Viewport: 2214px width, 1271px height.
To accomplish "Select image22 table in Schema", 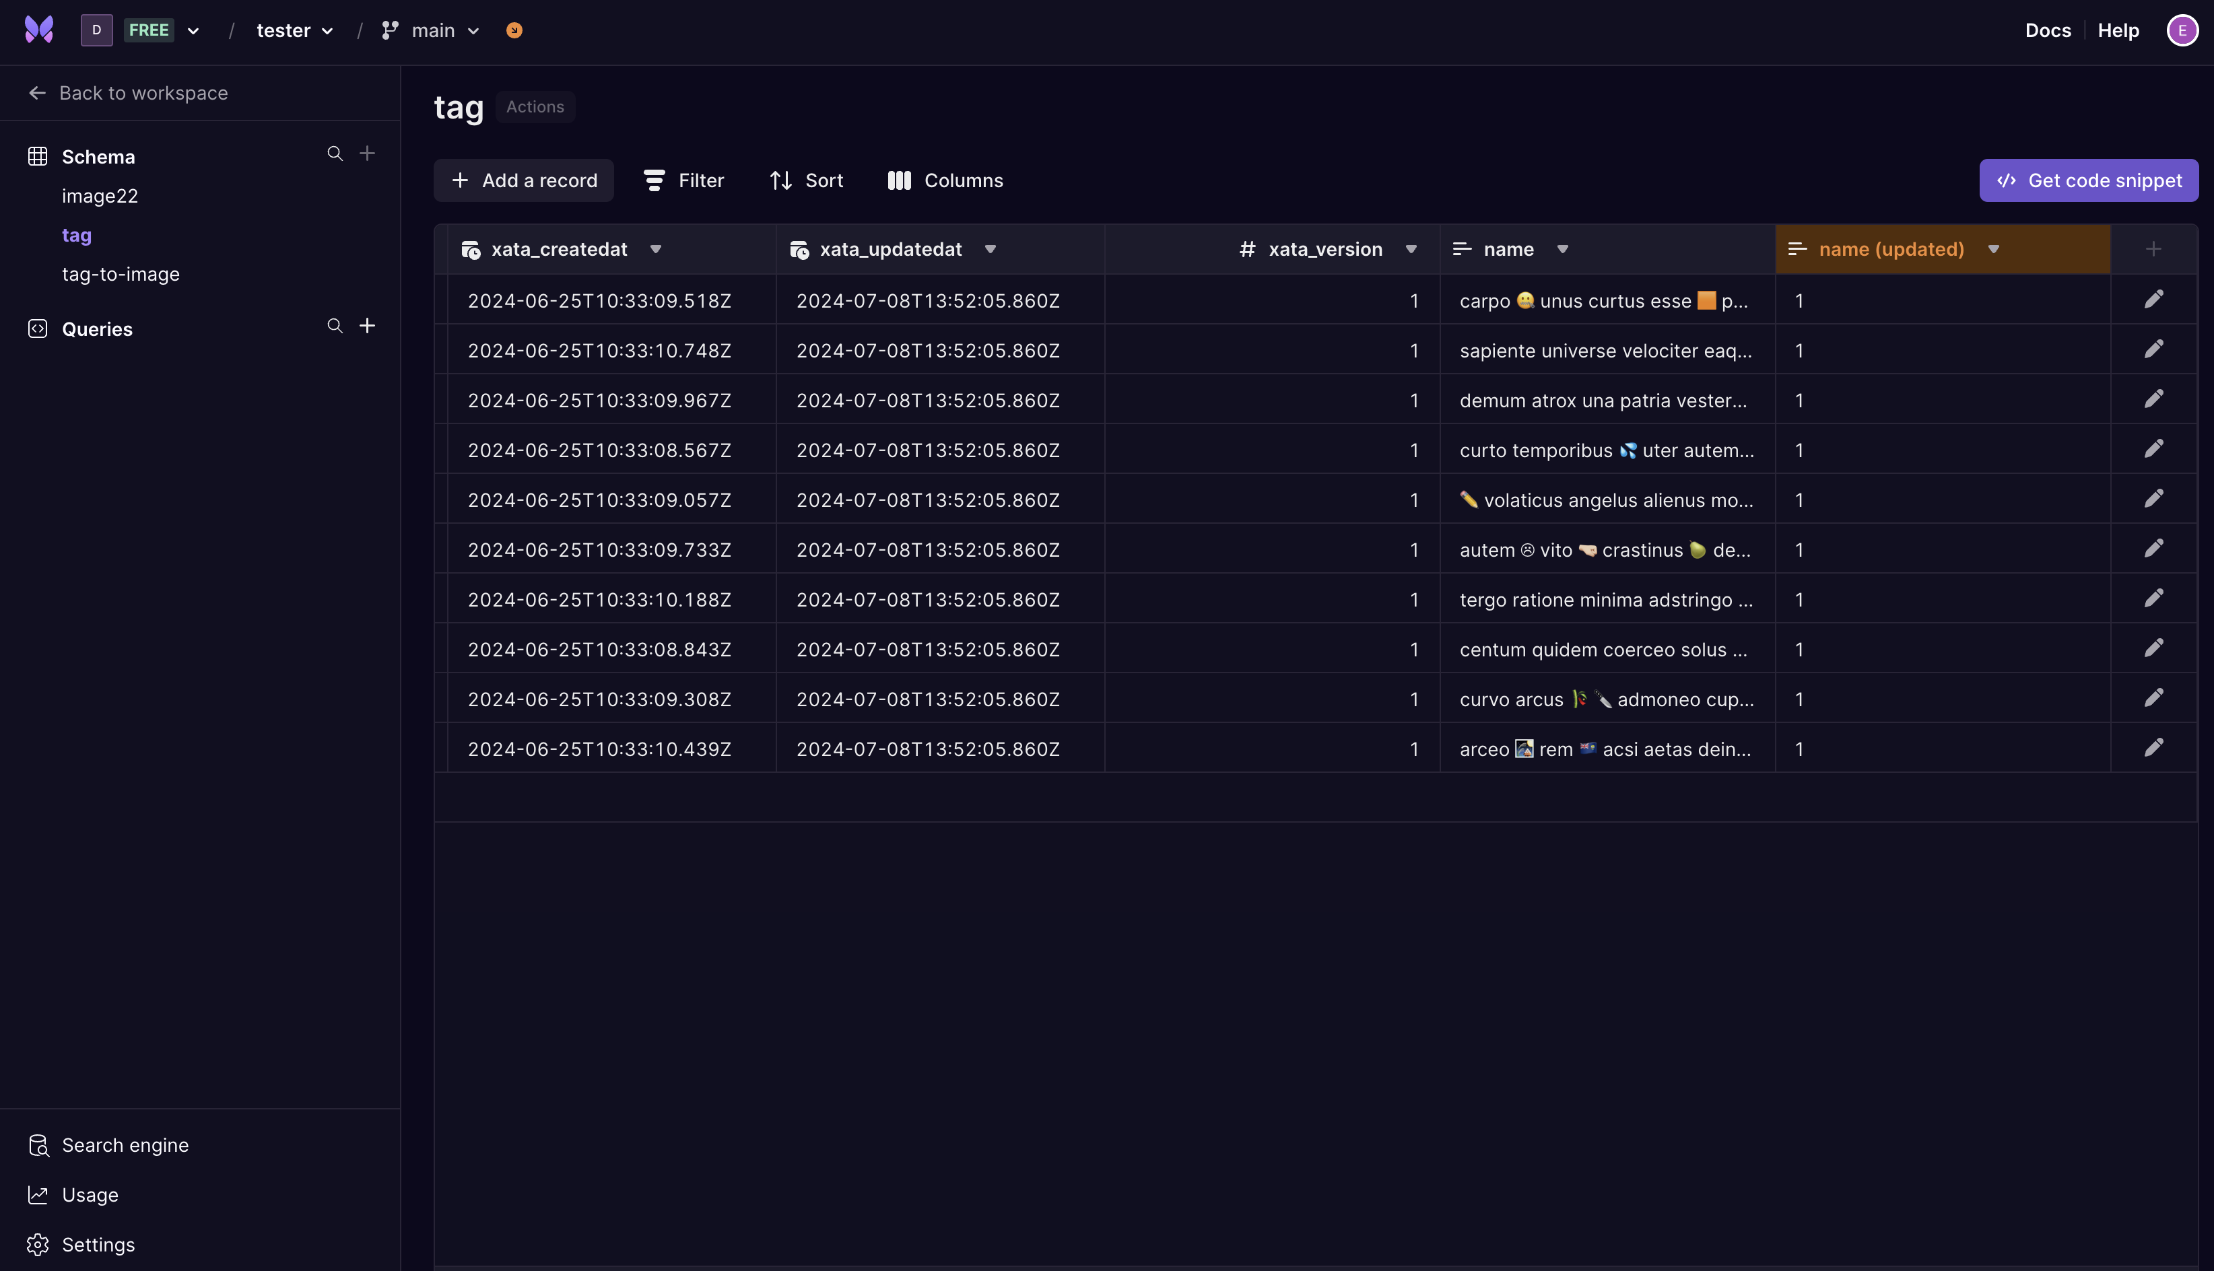I will pyautogui.click(x=100, y=195).
